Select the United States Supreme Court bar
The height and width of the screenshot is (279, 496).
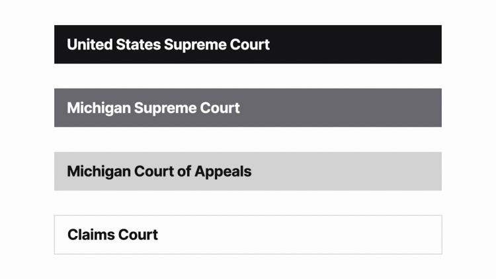point(248,44)
